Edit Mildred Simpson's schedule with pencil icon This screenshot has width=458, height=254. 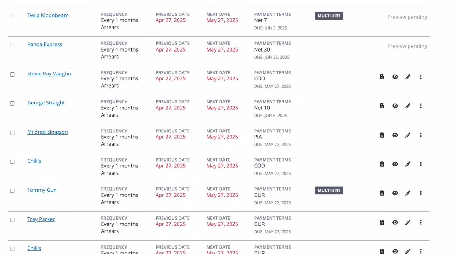(x=408, y=135)
